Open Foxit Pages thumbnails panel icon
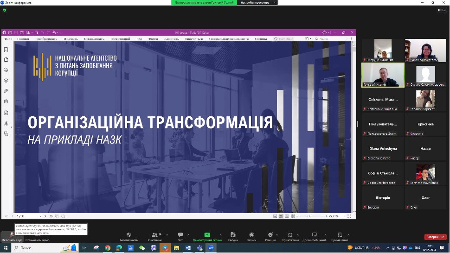This screenshot has width=450, height=253. point(6,60)
